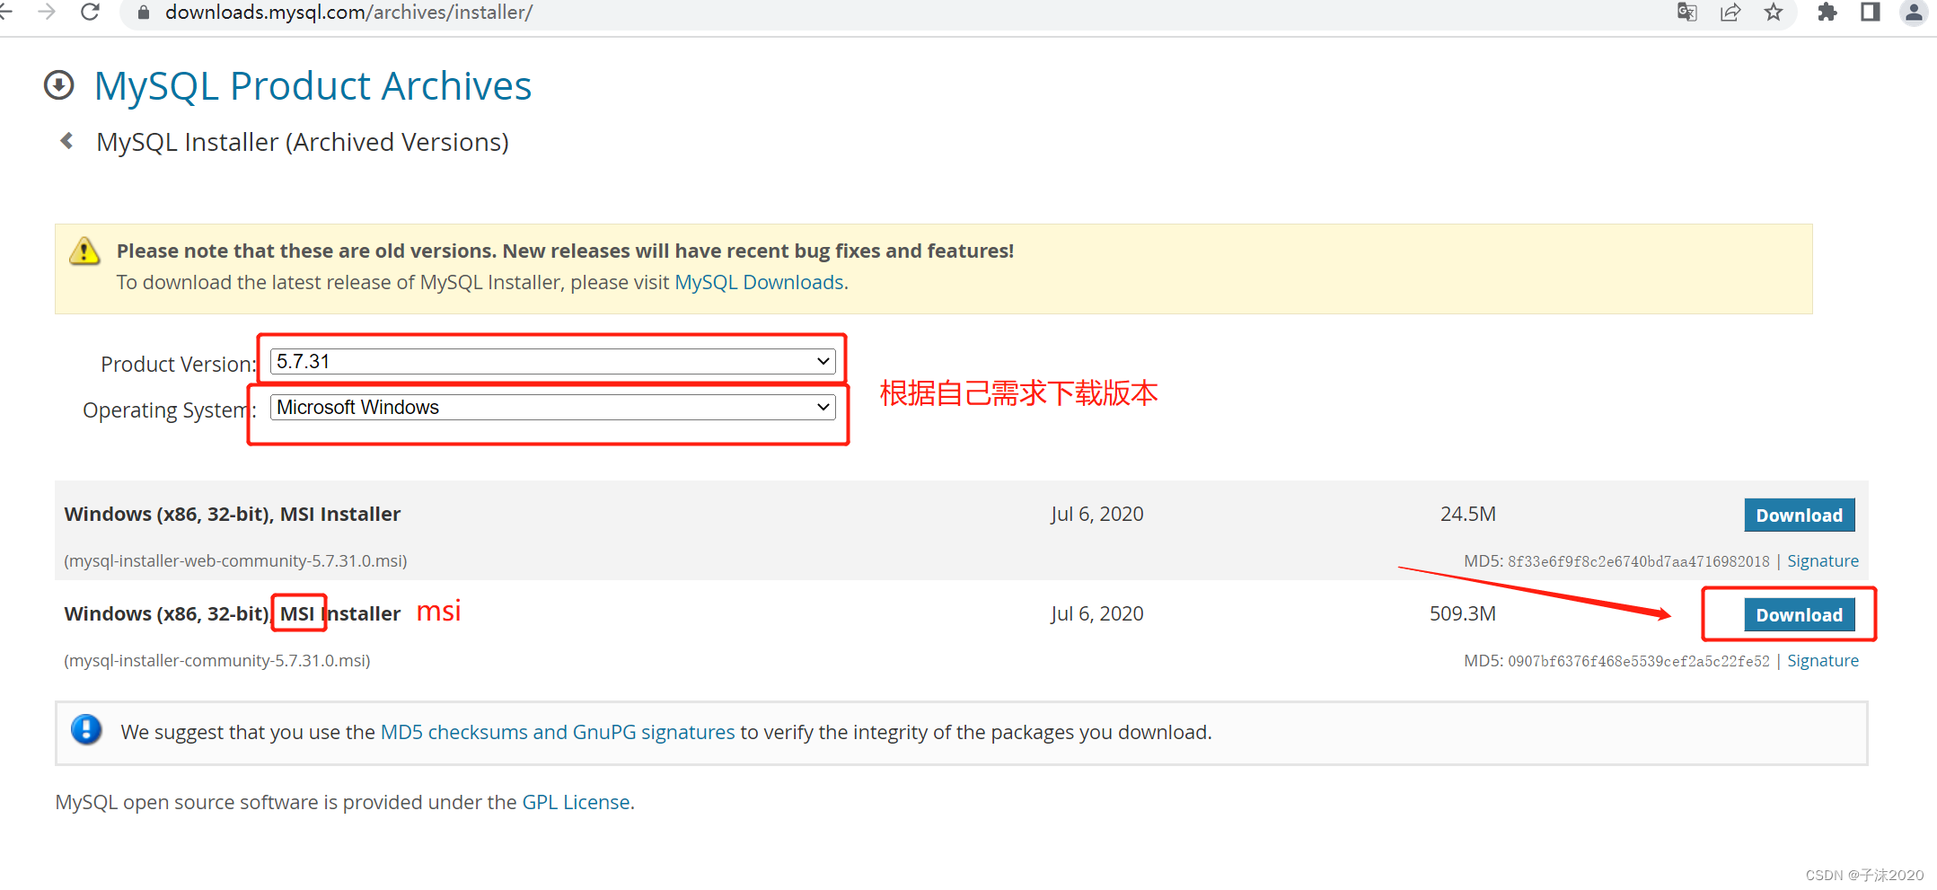Download the 24.5M web community installer
This screenshot has width=1937, height=890.
coord(1799,515)
